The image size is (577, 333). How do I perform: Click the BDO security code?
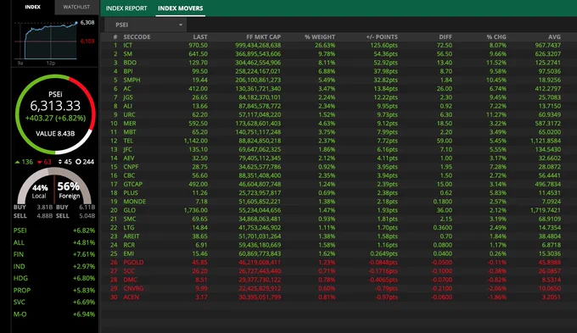tap(130, 63)
